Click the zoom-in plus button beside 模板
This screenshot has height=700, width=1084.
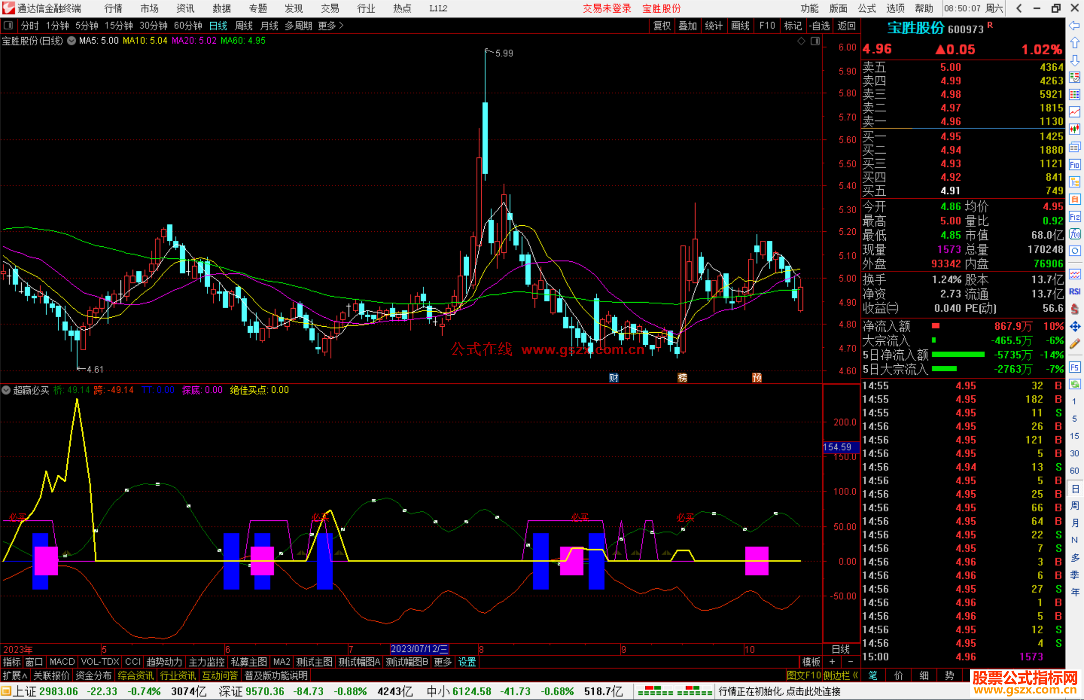click(833, 662)
